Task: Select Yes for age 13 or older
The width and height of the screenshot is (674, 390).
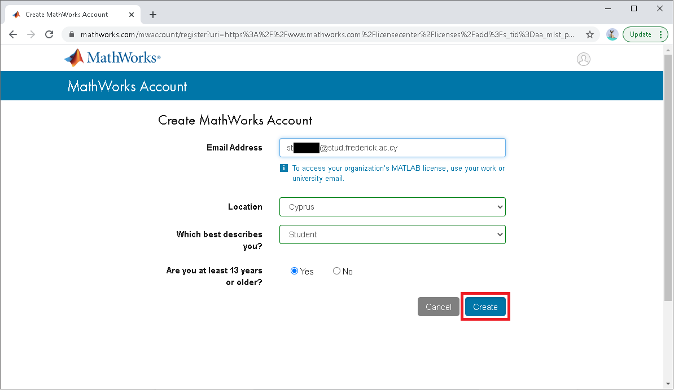Action: pos(294,271)
